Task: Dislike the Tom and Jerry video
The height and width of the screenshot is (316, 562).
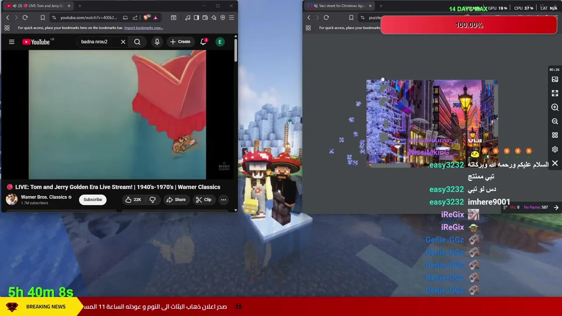Action: pos(152,200)
